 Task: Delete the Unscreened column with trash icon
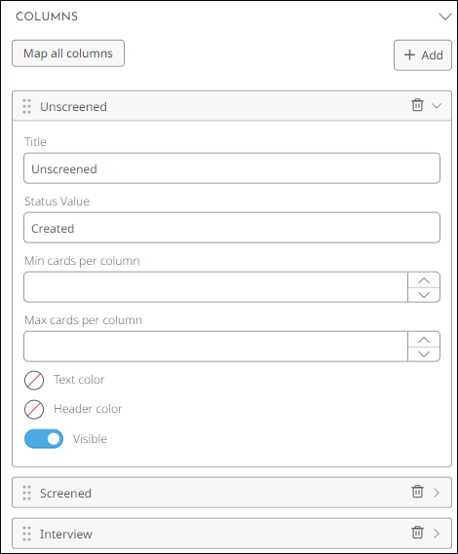pyautogui.click(x=417, y=105)
